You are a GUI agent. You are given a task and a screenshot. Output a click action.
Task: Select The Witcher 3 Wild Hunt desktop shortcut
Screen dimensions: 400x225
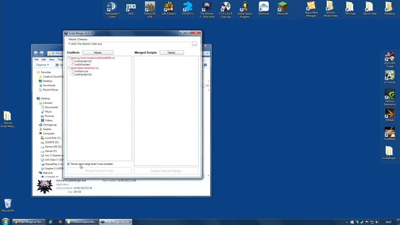tap(207, 10)
